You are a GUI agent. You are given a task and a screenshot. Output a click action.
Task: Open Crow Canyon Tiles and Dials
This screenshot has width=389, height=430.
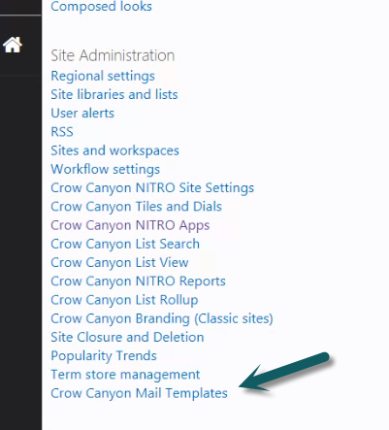[x=136, y=207]
